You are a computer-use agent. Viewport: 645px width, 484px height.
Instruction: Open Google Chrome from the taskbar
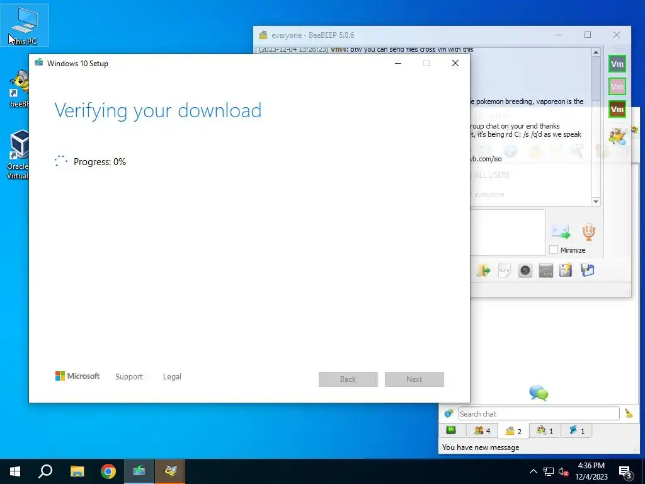[108, 471]
